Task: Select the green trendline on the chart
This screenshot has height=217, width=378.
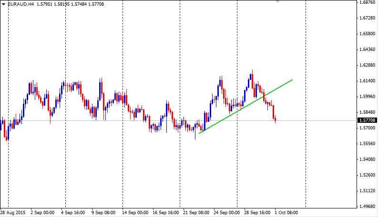Action: tap(245, 106)
